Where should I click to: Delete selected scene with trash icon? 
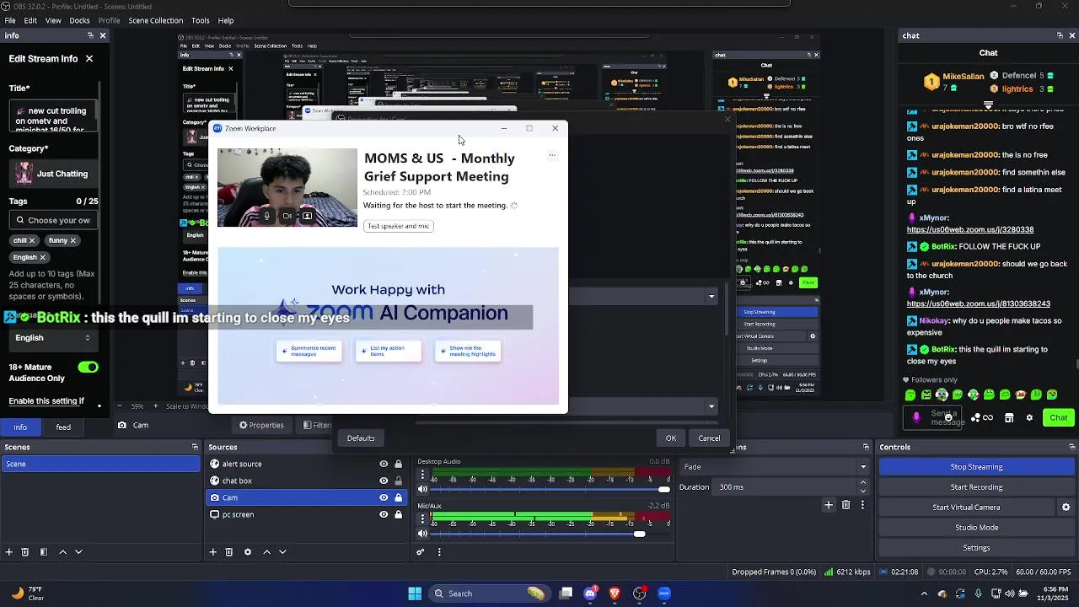coord(25,552)
